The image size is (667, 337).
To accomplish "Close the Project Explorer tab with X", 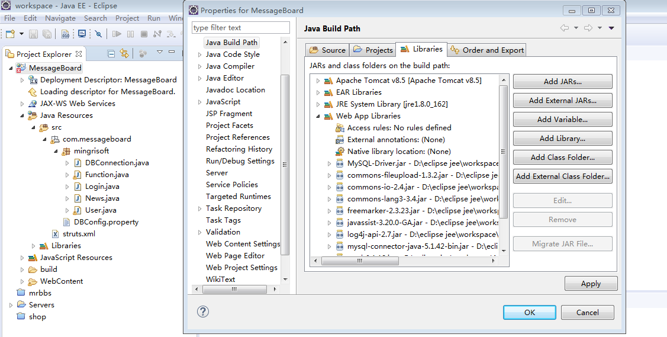I will click(x=79, y=54).
